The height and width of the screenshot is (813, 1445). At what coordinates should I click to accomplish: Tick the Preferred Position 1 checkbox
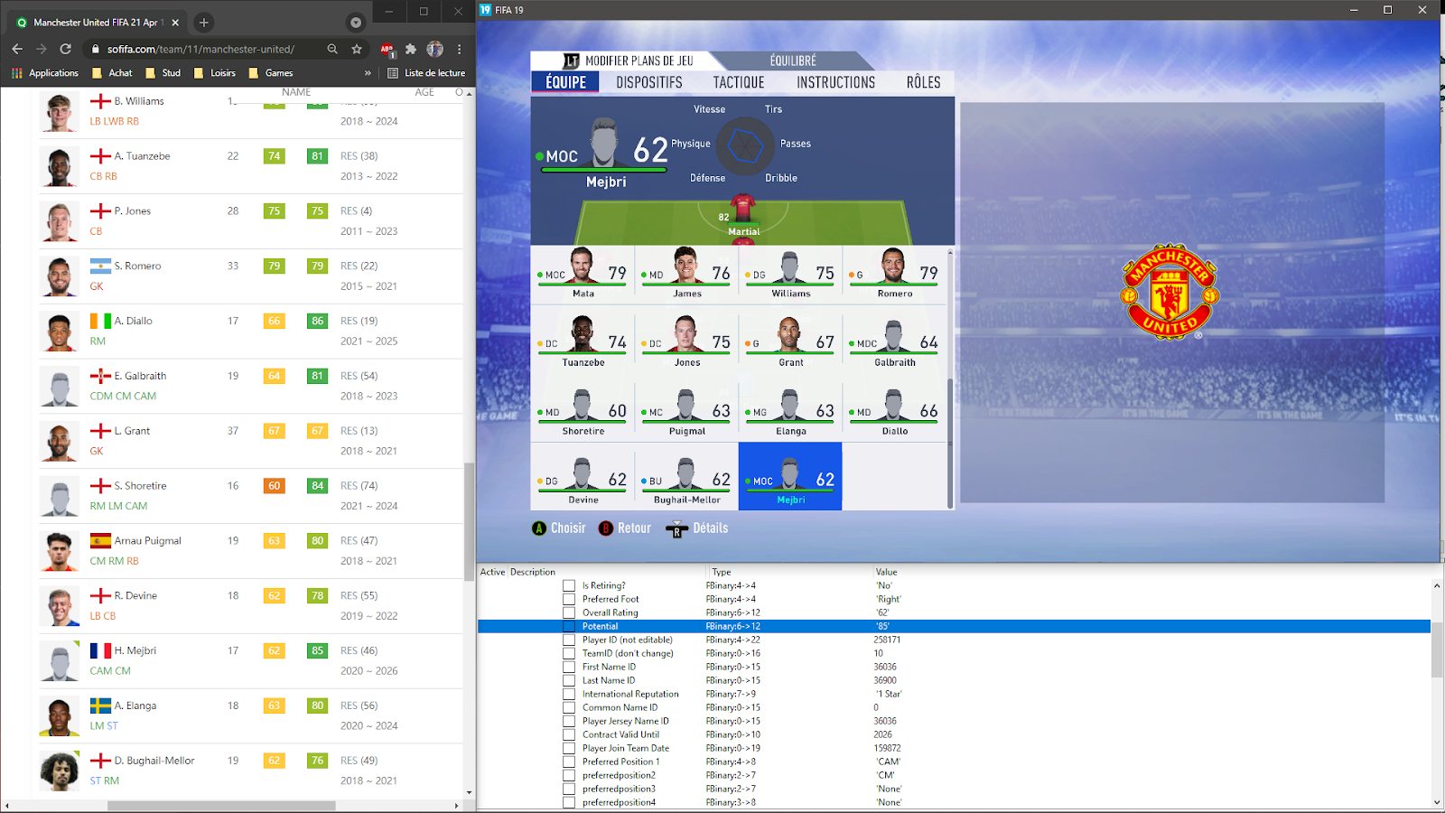point(569,762)
